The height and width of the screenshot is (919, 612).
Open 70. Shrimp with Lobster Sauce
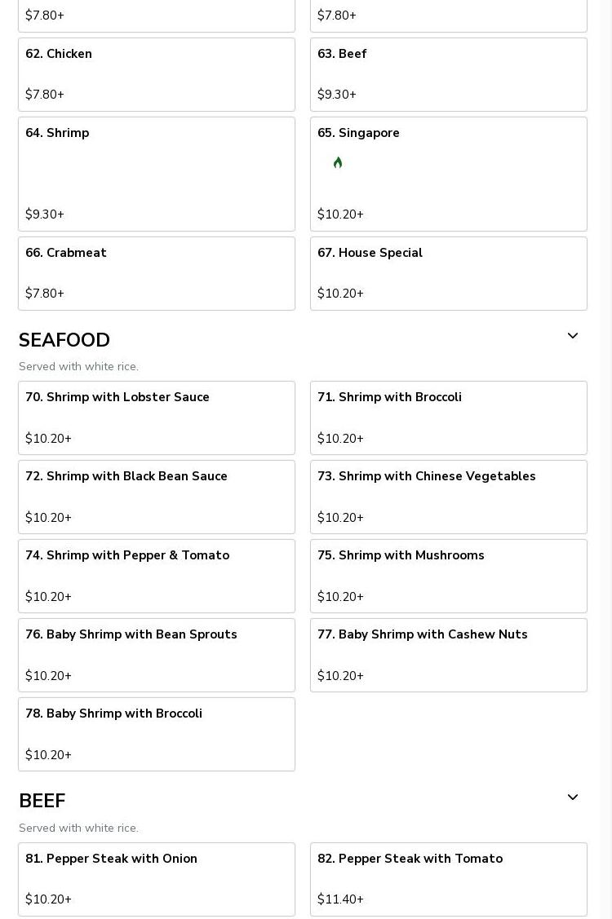tap(157, 418)
